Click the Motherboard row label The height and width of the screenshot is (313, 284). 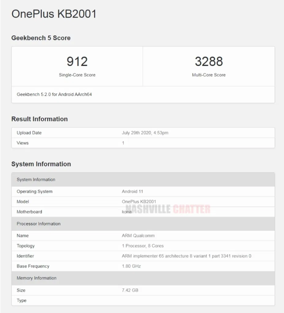point(29,212)
